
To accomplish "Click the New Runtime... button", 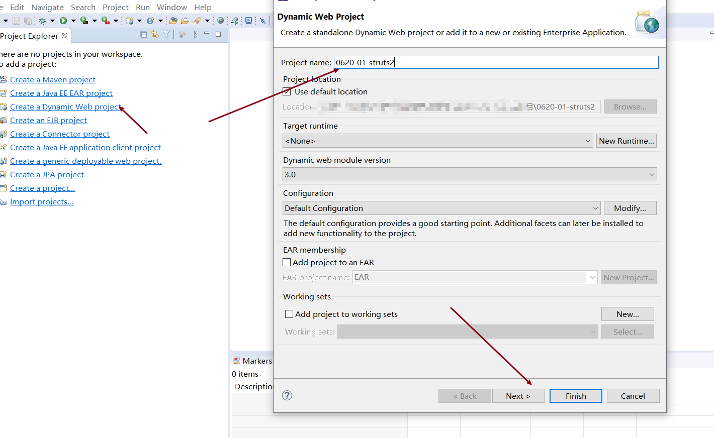I will (x=626, y=141).
